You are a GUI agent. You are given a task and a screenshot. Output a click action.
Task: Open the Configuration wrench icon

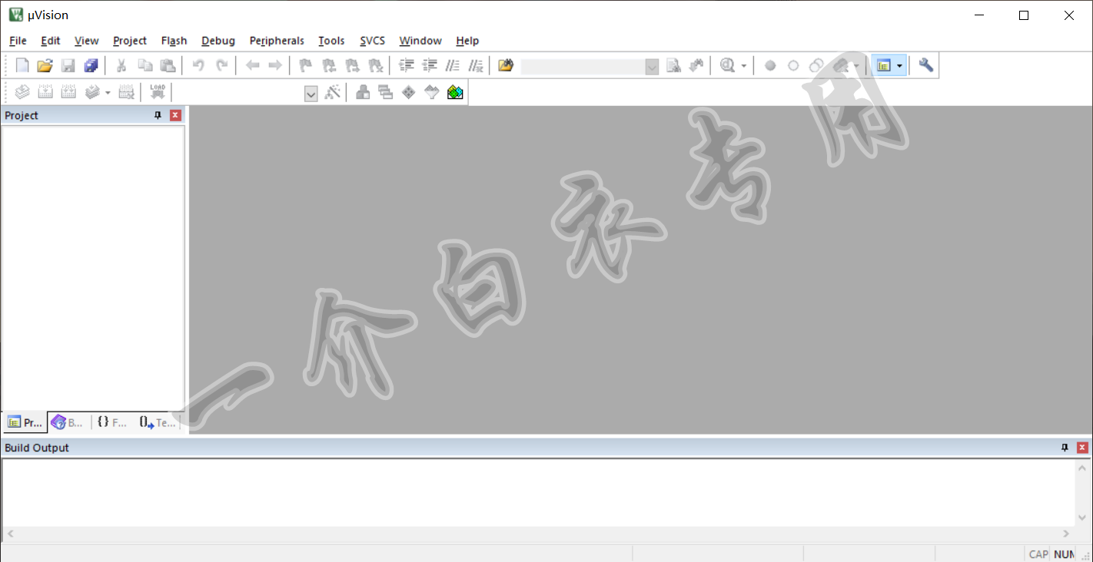[x=925, y=66]
